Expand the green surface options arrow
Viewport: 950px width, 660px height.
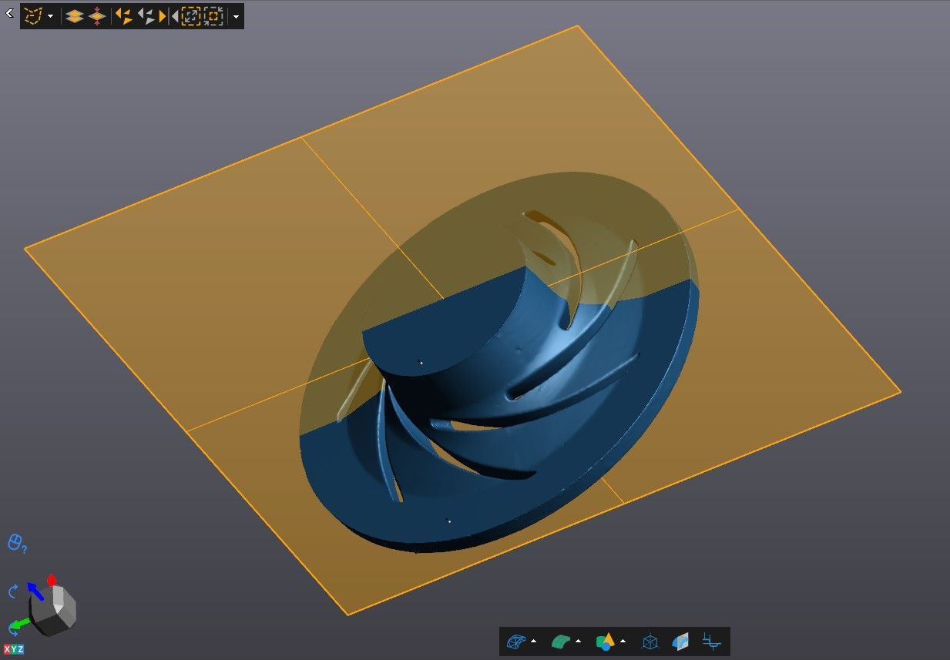pos(578,642)
